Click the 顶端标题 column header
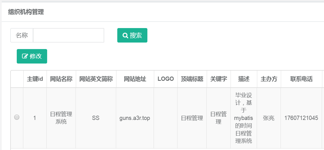Viewport: 324px width, 150px height. coord(192,79)
